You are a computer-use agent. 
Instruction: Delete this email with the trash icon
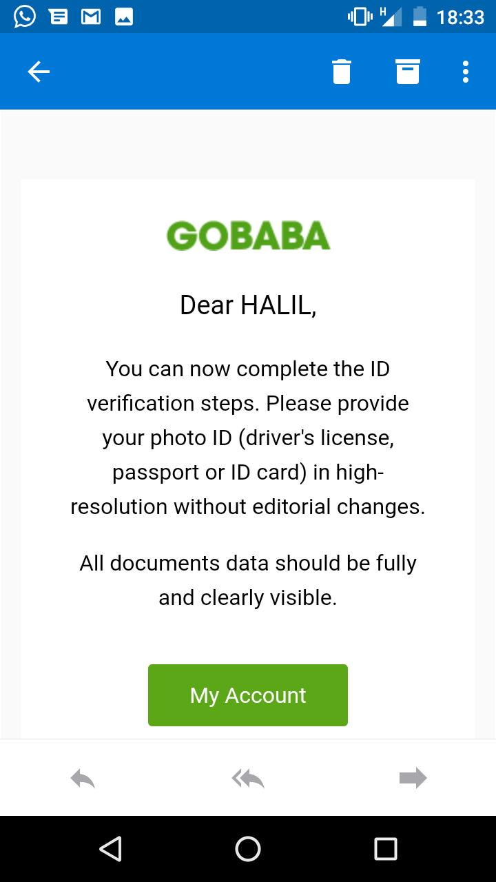pos(342,72)
